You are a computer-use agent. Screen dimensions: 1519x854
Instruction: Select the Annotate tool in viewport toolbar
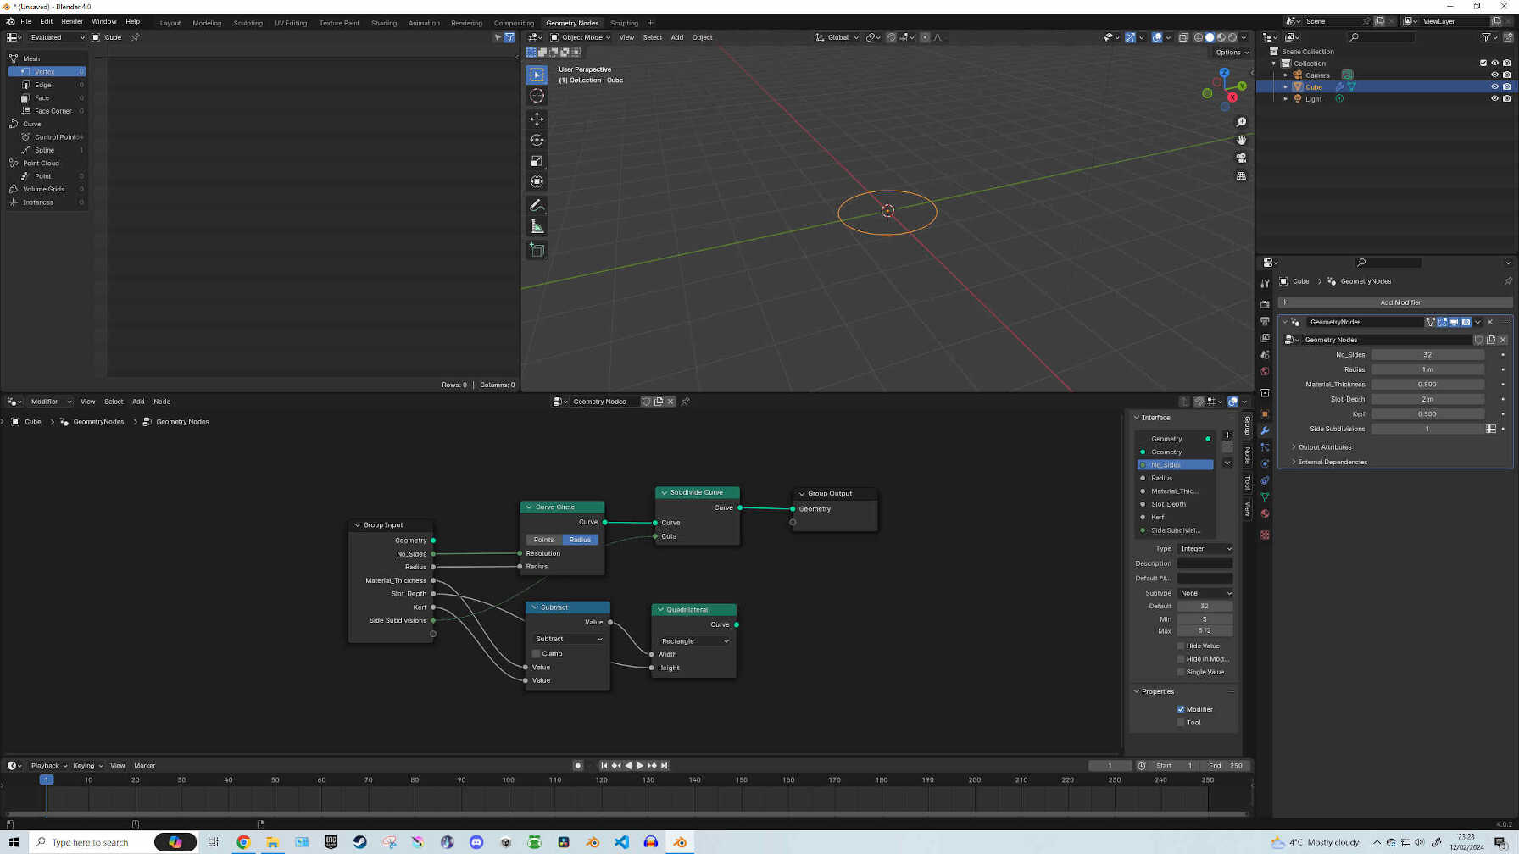pyautogui.click(x=537, y=206)
